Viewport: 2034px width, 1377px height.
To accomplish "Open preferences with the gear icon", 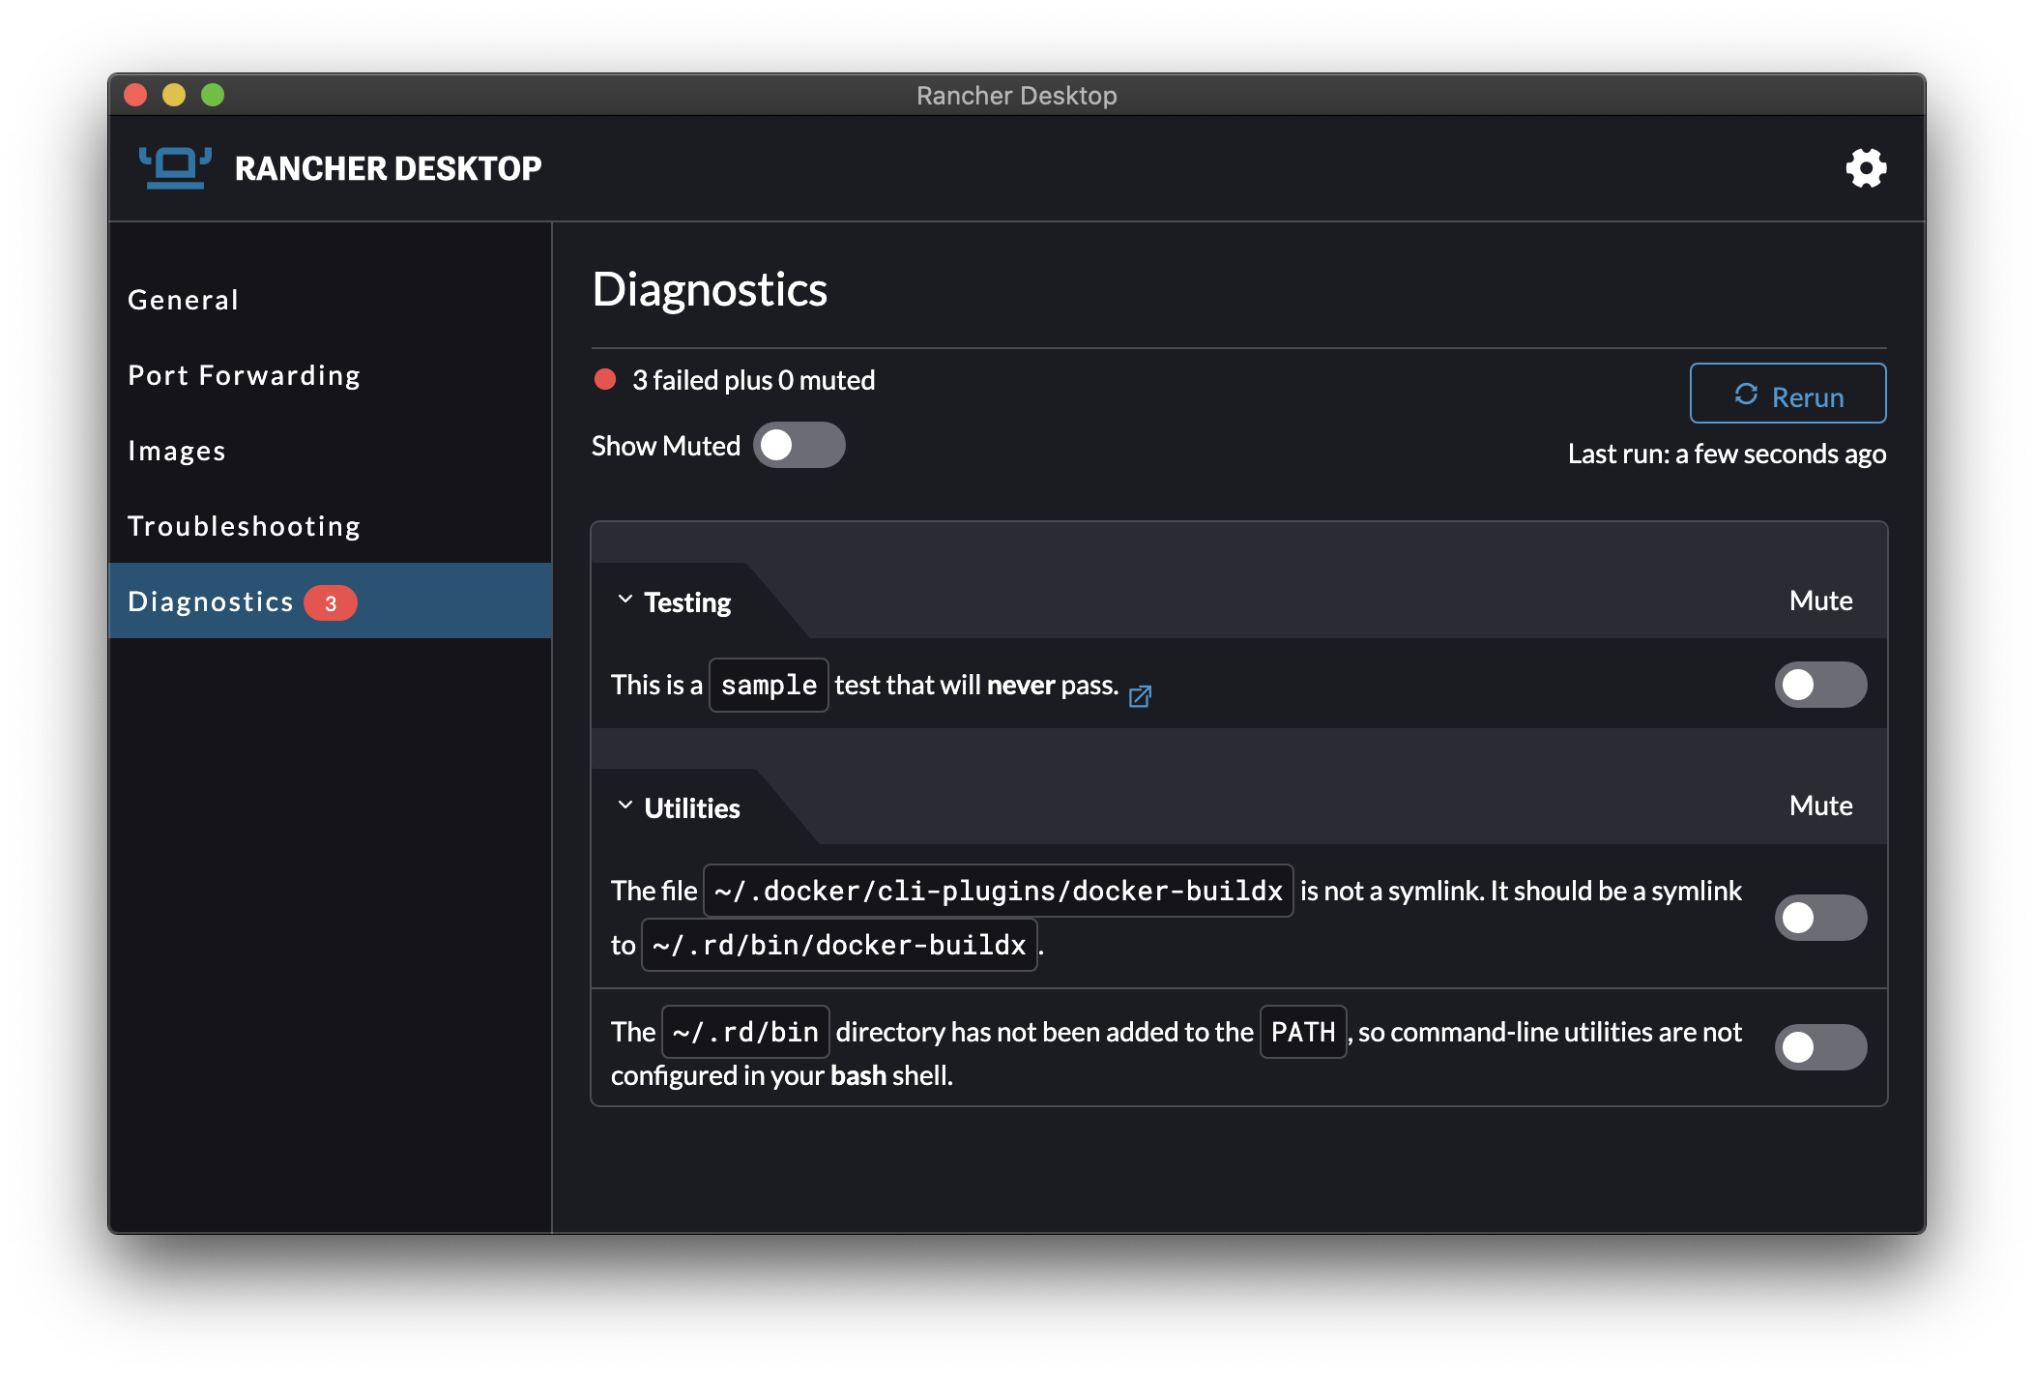I will click(1865, 168).
